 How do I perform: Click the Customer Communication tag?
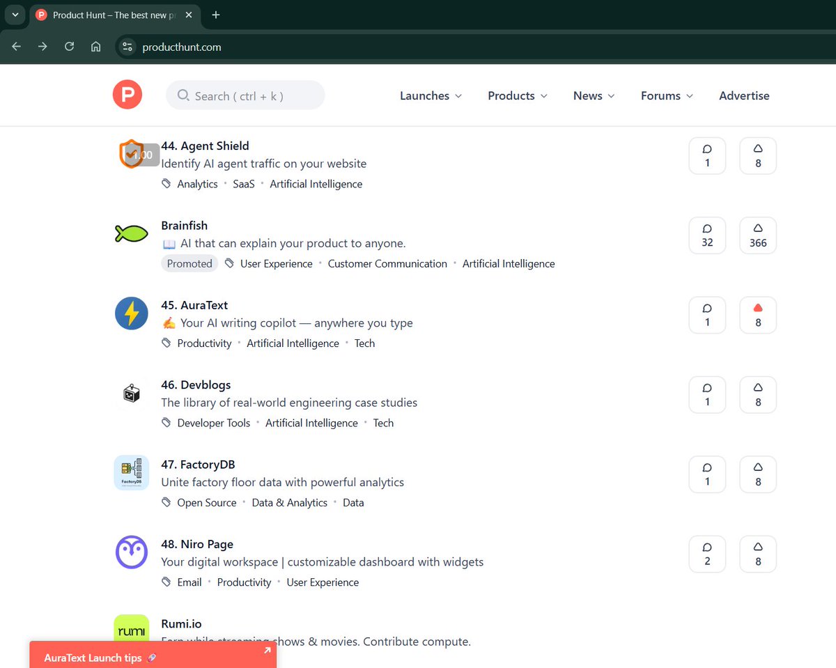pos(387,263)
